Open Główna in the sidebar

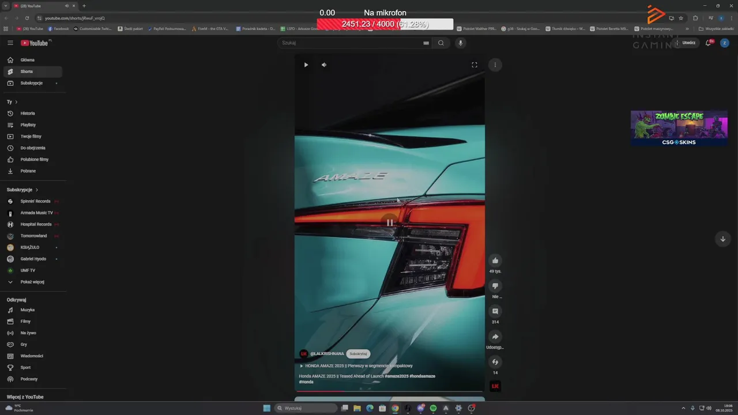[33, 60]
